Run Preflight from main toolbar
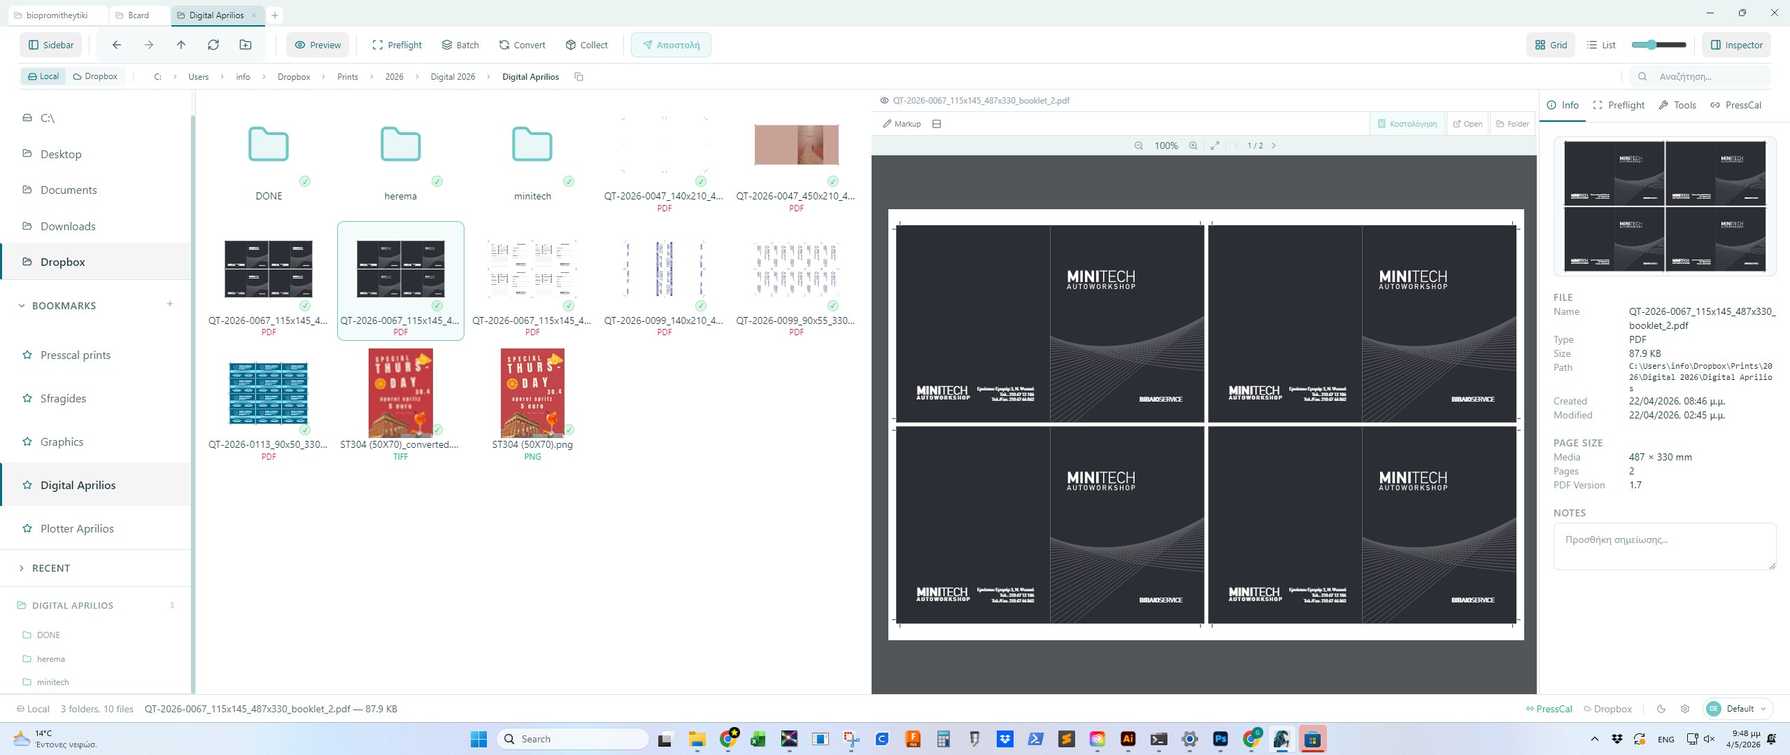 pos(397,45)
